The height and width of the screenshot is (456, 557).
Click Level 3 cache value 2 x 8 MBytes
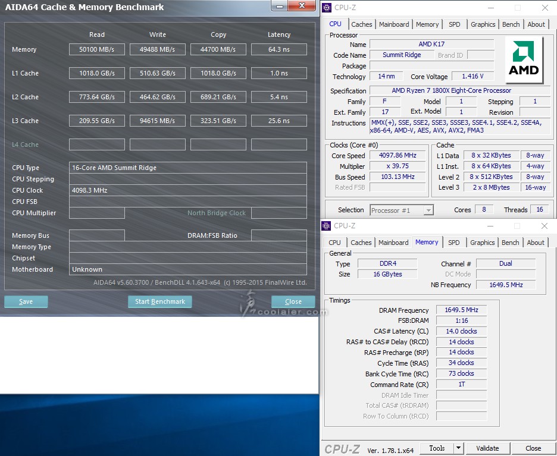point(491,187)
